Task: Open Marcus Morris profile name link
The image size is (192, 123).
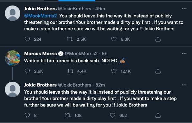Action: [x=41, y=54]
